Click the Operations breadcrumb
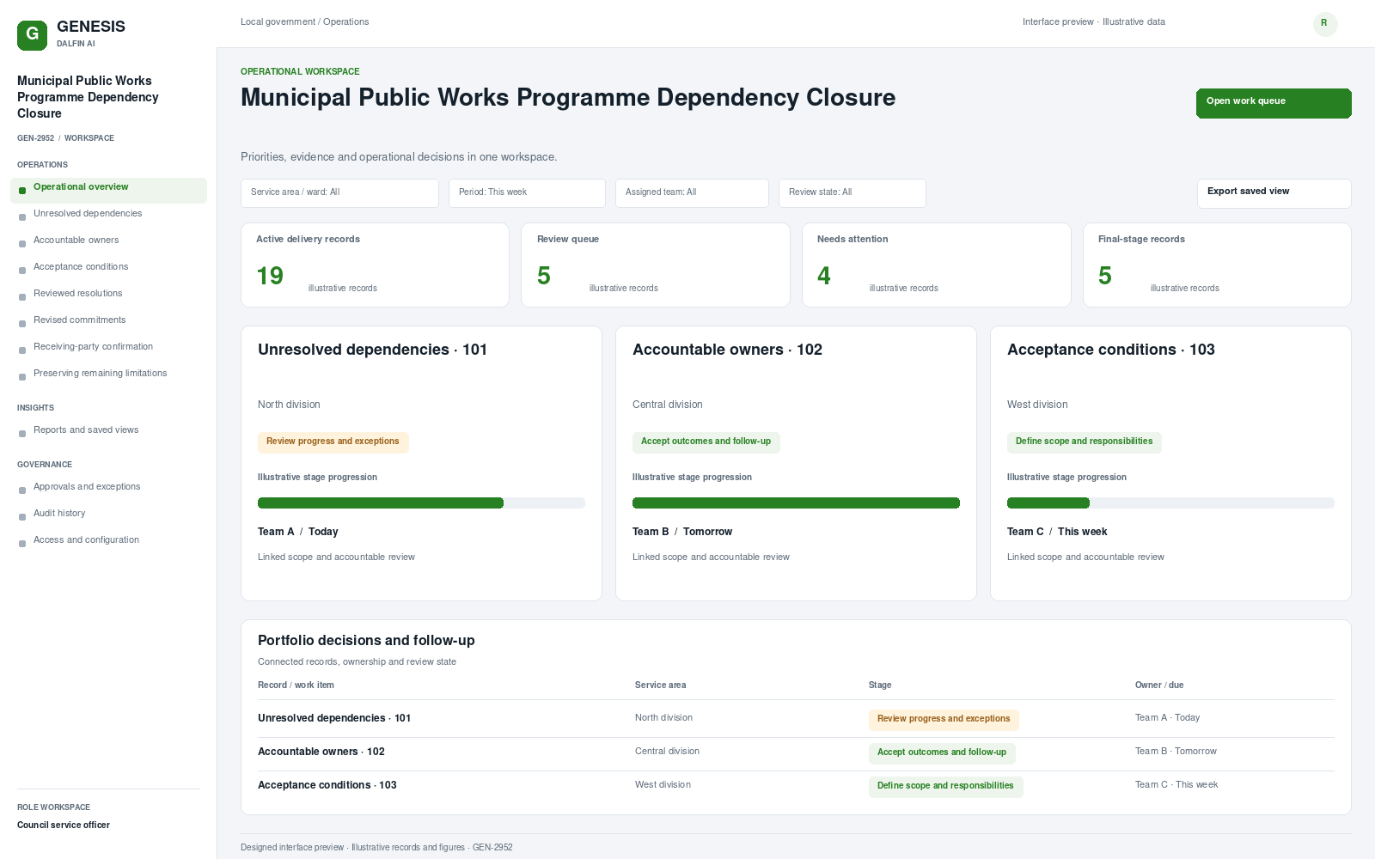The image size is (1375, 859). click(x=345, y=22)
